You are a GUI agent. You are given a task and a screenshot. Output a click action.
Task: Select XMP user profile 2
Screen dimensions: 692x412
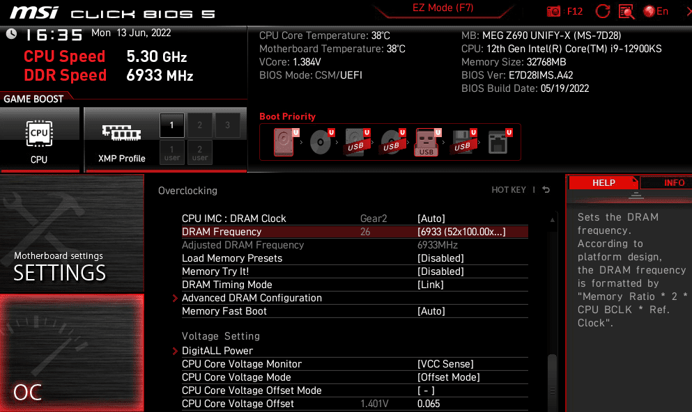click(199, 153)
